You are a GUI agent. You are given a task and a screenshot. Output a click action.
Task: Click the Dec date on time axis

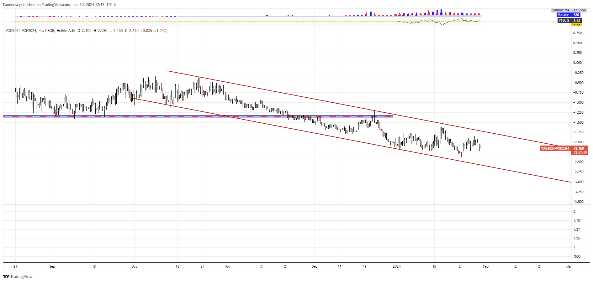315,266
